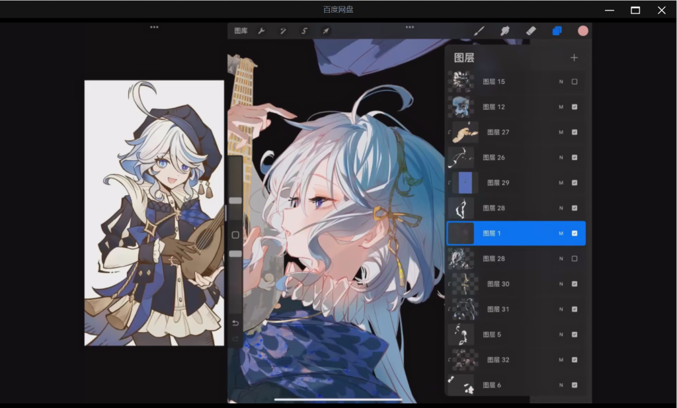
Task: Select the 图层 5 layer row
Action: point(509,335)
